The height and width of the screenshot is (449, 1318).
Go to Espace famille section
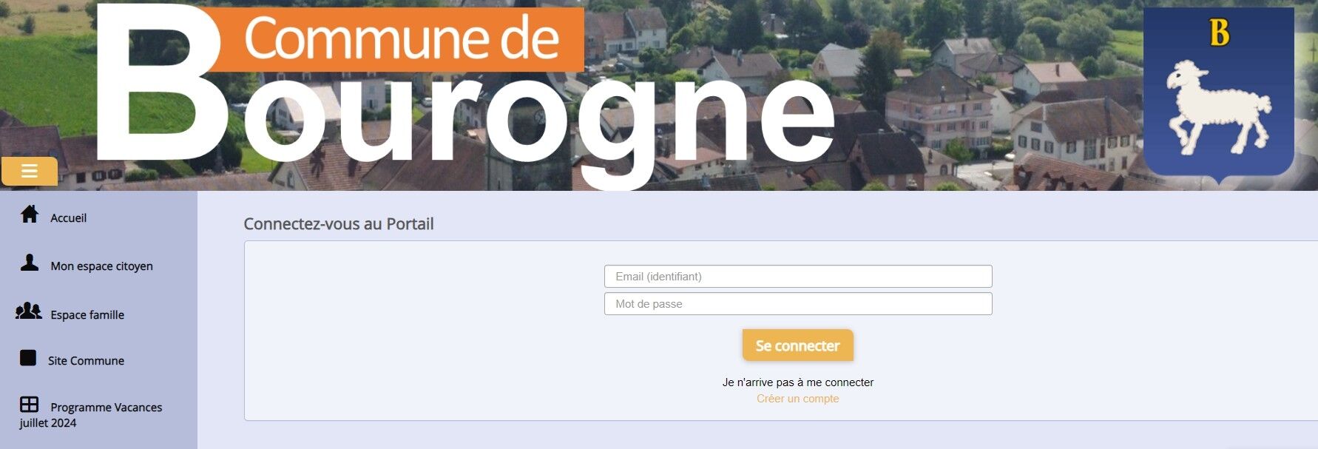[x=87, y=315]
